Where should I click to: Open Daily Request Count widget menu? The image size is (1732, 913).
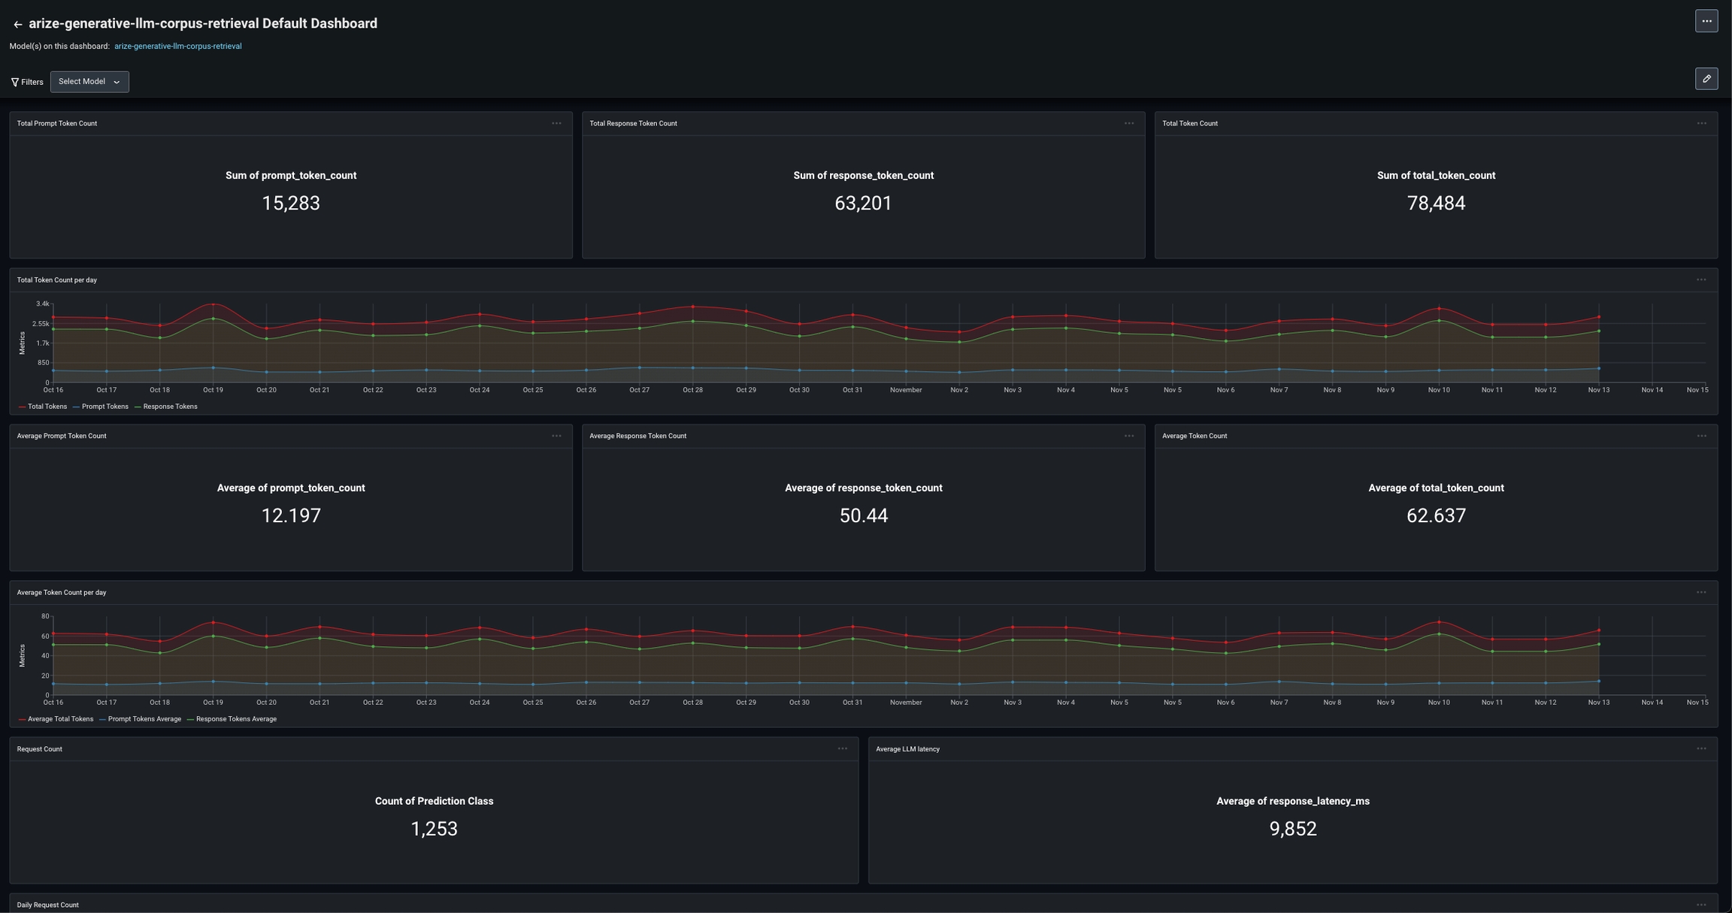click(x=1701, y=905)
